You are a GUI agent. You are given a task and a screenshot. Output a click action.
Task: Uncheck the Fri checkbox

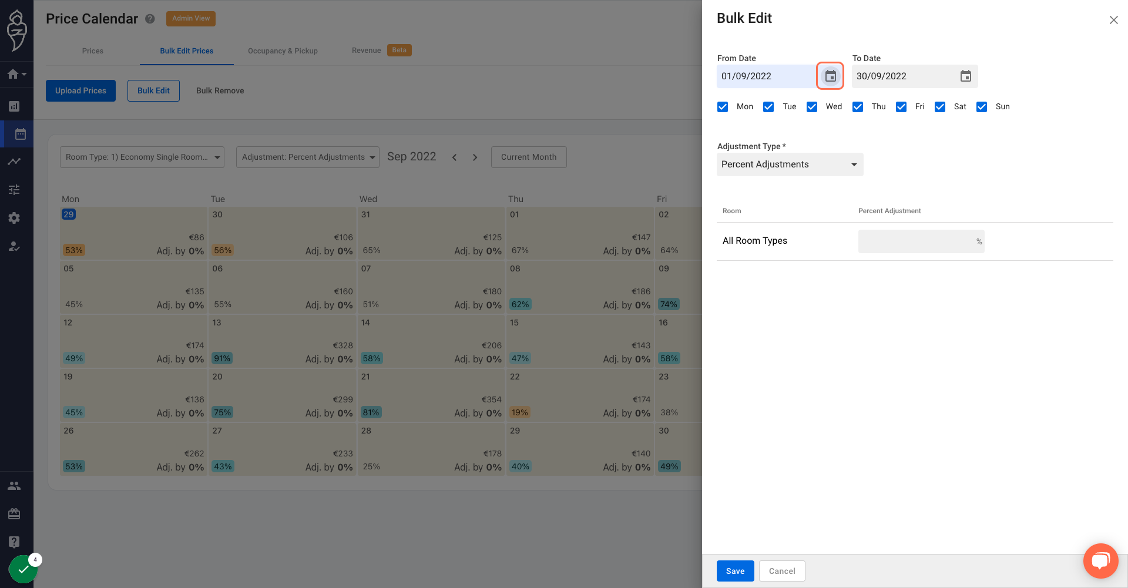coord(901,107)
